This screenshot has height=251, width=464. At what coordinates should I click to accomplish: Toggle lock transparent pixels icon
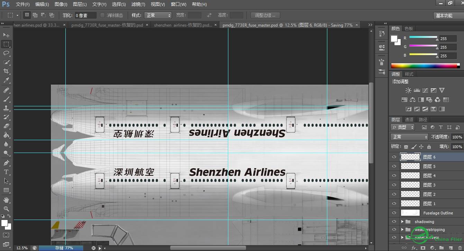coord(406,147)
